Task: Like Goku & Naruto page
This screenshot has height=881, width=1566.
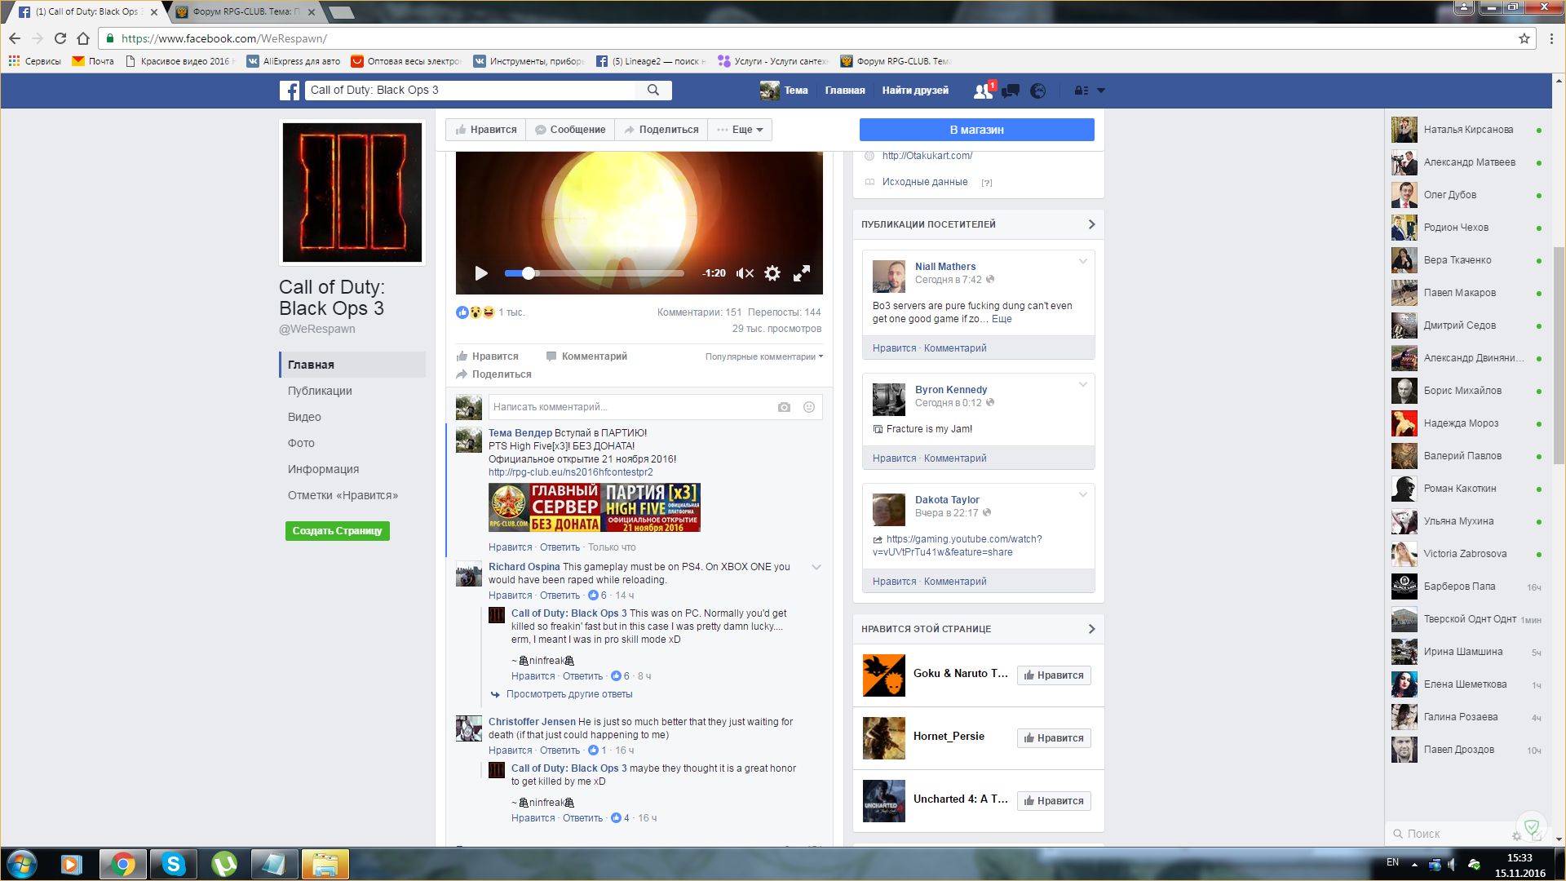Action: (x=1054, y=675)
